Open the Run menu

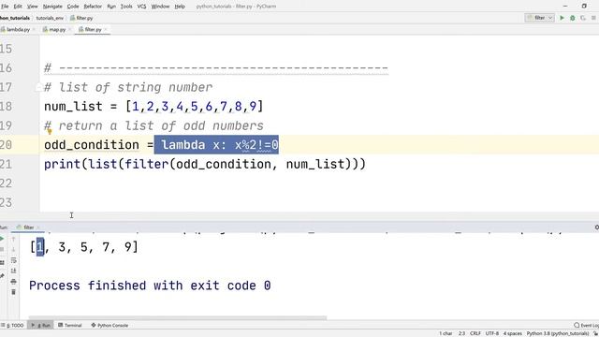(x=111, y=7)
